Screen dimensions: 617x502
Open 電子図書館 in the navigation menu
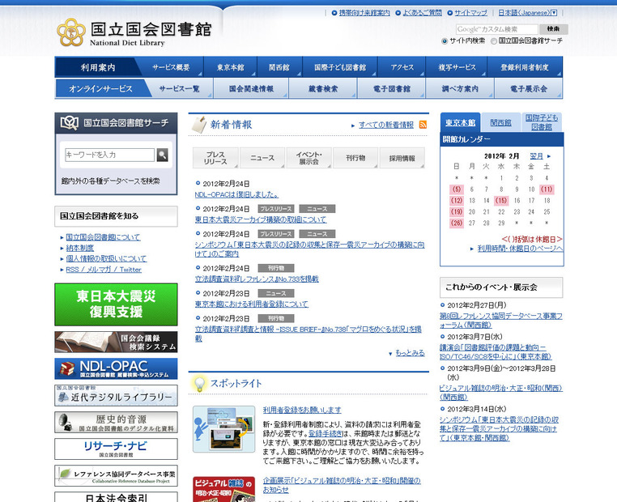(394, 88)
